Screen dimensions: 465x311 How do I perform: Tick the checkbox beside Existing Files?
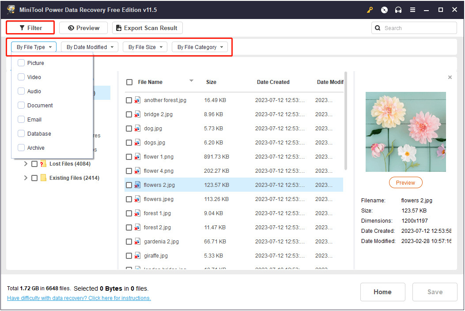pos(34,178)
